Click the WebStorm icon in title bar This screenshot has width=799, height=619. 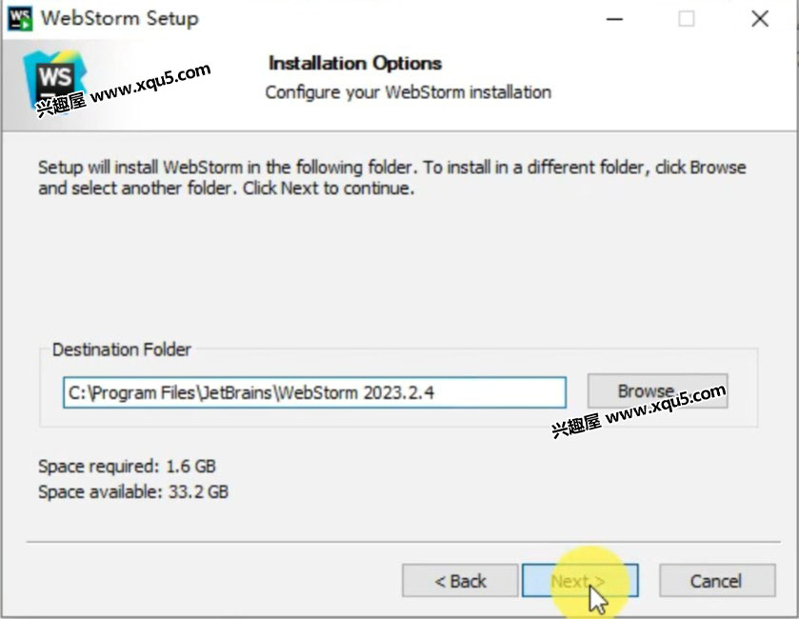20,19
